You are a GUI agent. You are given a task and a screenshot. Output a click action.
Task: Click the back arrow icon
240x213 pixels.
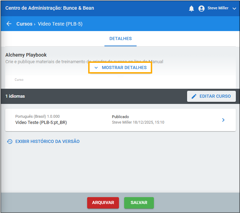(9, 24)
